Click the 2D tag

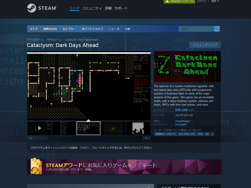pyautogui.click(x=207, y=134)
